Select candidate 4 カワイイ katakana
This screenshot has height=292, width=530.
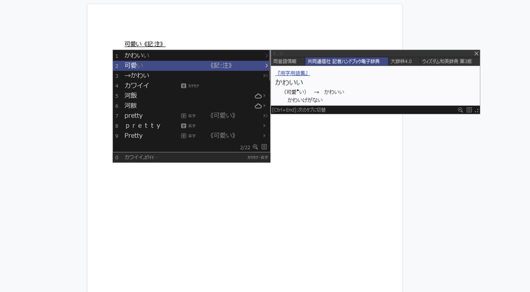(x=137, y=86)
